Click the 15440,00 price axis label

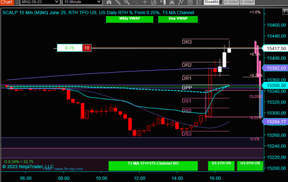(276, 36)
